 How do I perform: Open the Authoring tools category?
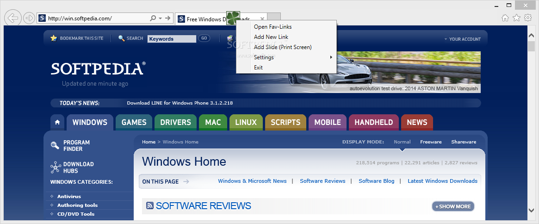(77, 205)
